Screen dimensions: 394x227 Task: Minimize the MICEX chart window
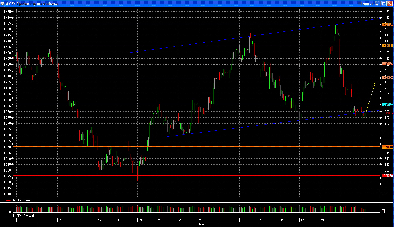tap(377, 4)
